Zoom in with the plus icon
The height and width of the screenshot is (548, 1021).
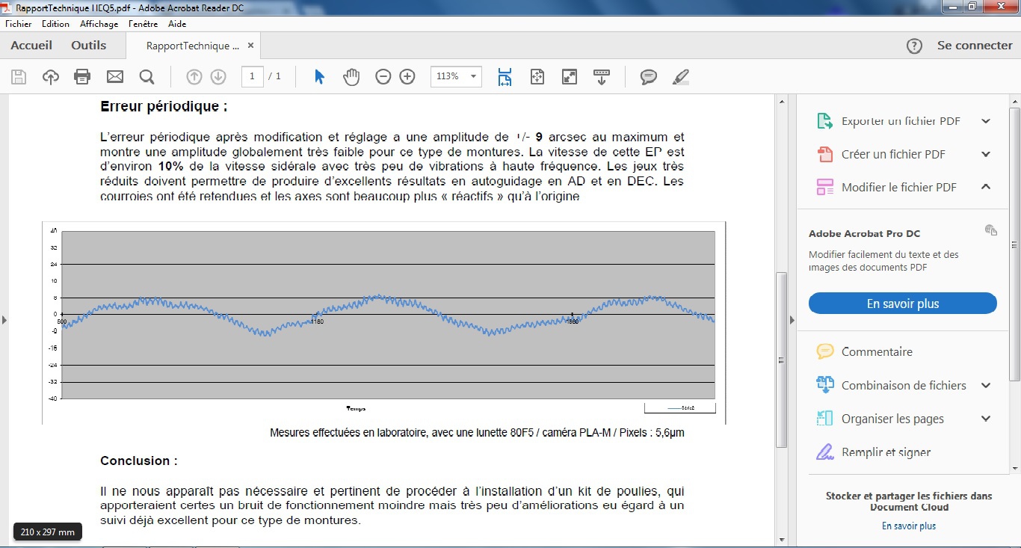tap(407, 76)
